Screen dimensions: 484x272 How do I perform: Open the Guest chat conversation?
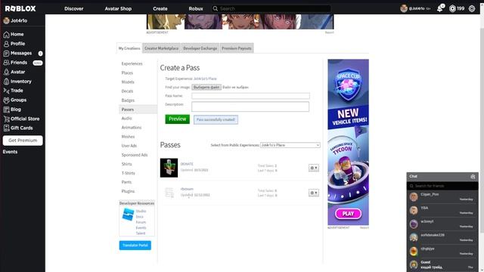(442, 264)
